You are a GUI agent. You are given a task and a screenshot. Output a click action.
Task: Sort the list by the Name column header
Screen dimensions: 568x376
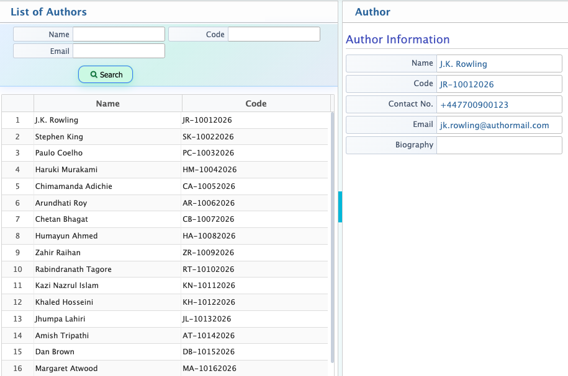(x=107, y=103)
